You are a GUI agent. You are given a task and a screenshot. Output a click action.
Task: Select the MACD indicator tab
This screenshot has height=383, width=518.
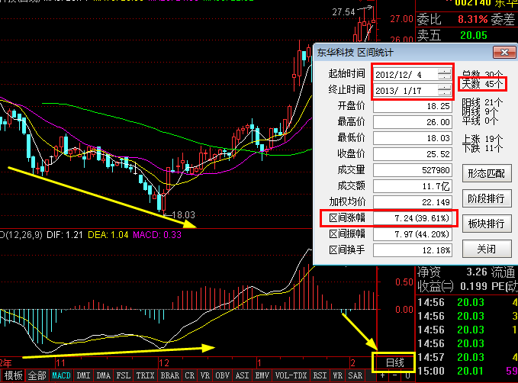pyautogui.click(x=62, y=375)
